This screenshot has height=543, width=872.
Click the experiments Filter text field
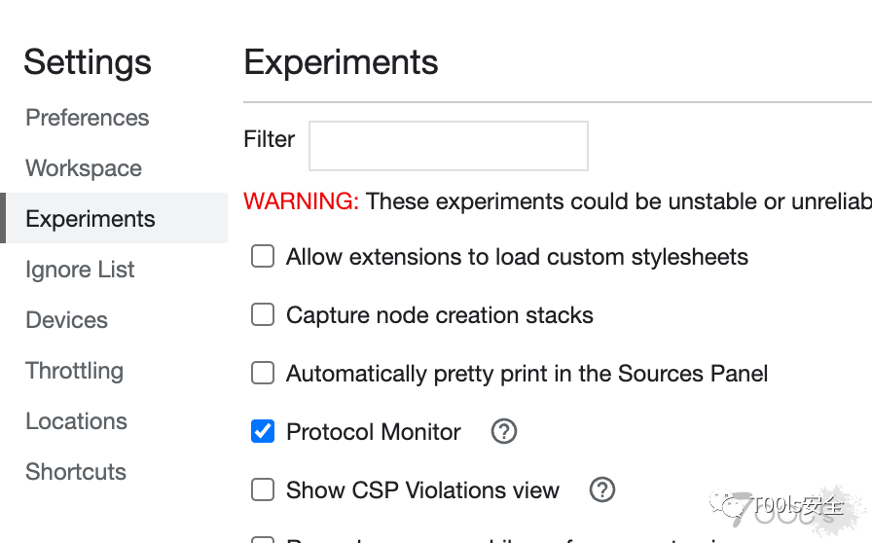[x=448, y=146]
